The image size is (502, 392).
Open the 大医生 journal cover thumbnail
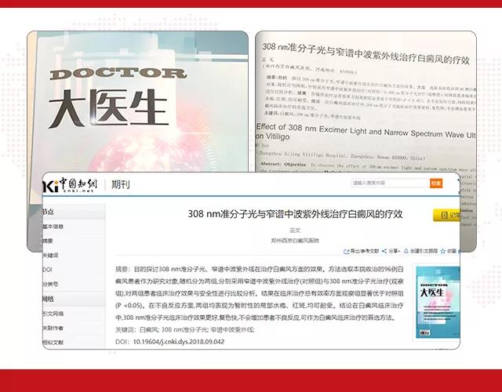tap(438, 302)
